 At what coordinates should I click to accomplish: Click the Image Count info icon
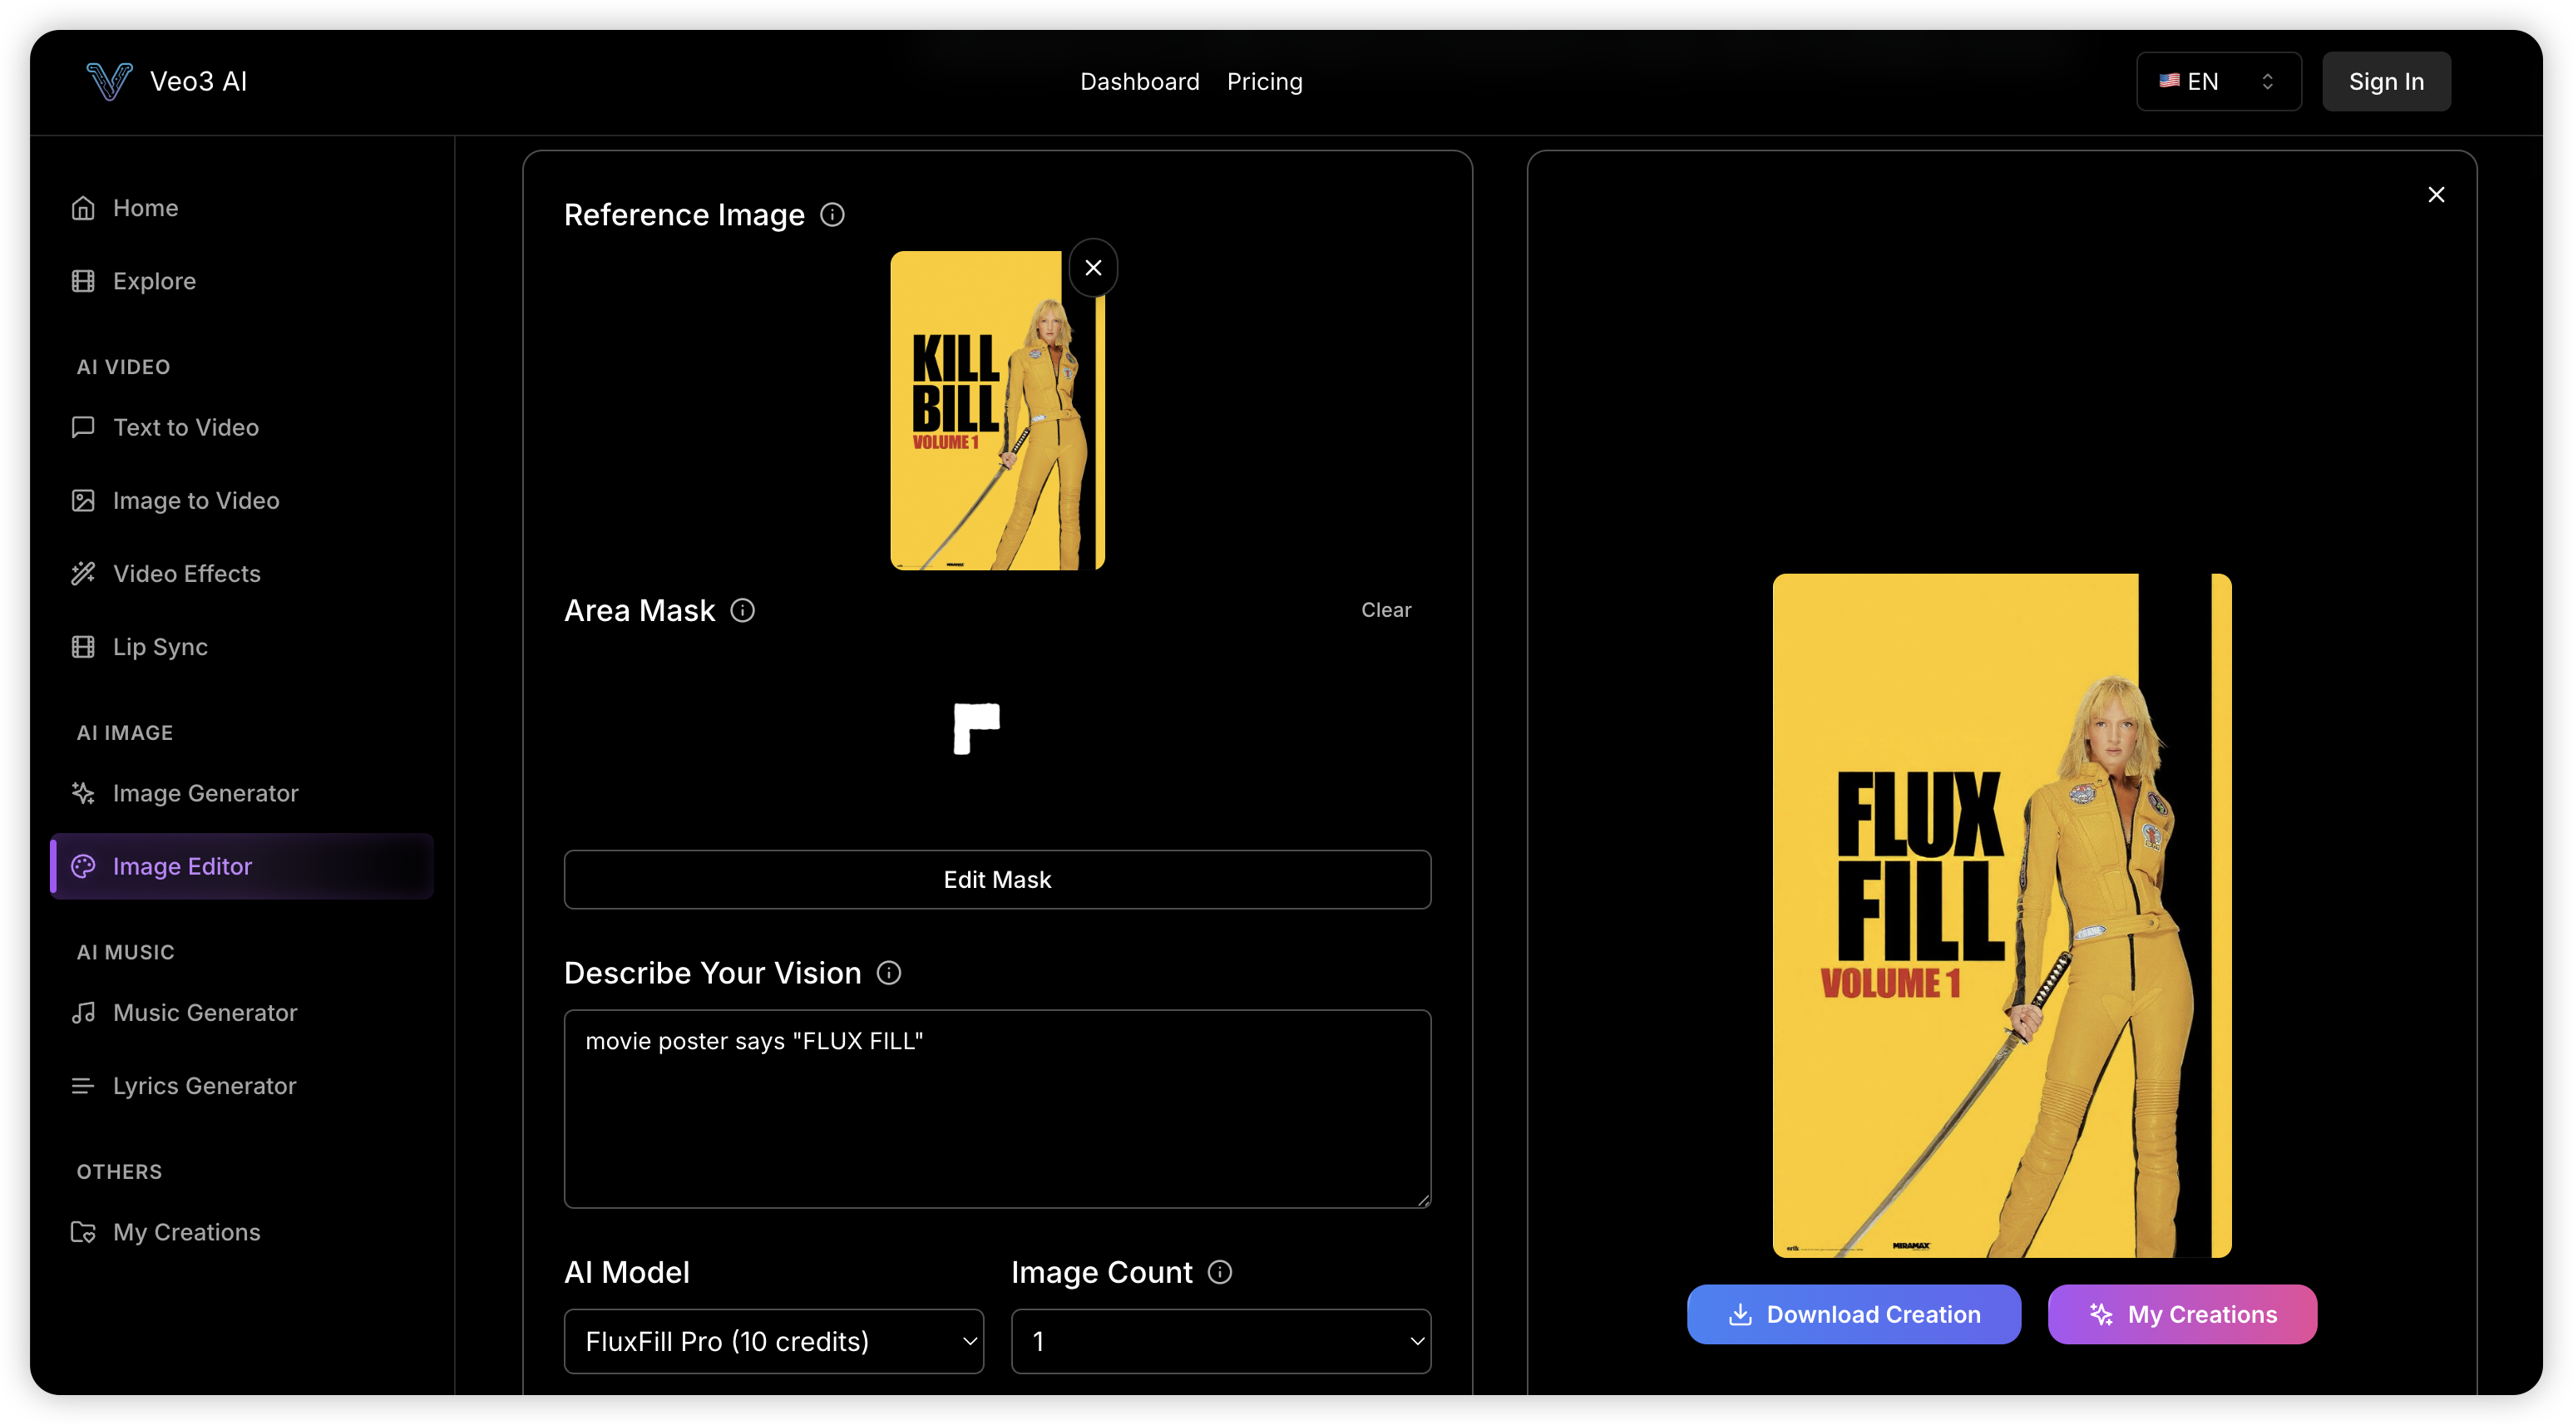coord(1220,1272)
